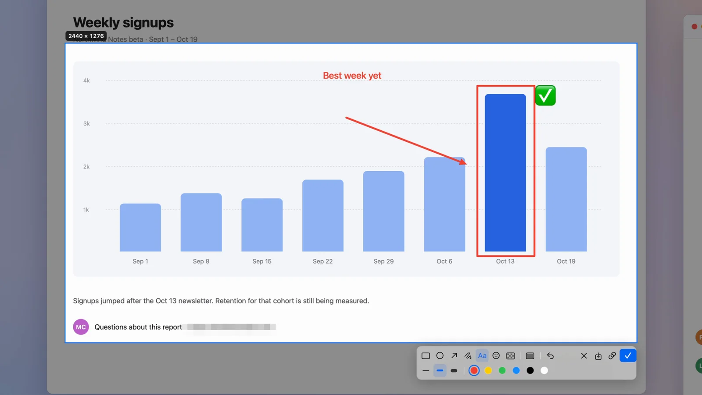This screenshot has height=395, width=702.
Task: Pick the white annotation color
Action: click(544, 371)
